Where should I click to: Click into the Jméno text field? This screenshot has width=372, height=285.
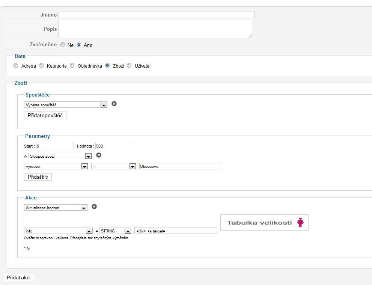[x=157, y=15]
